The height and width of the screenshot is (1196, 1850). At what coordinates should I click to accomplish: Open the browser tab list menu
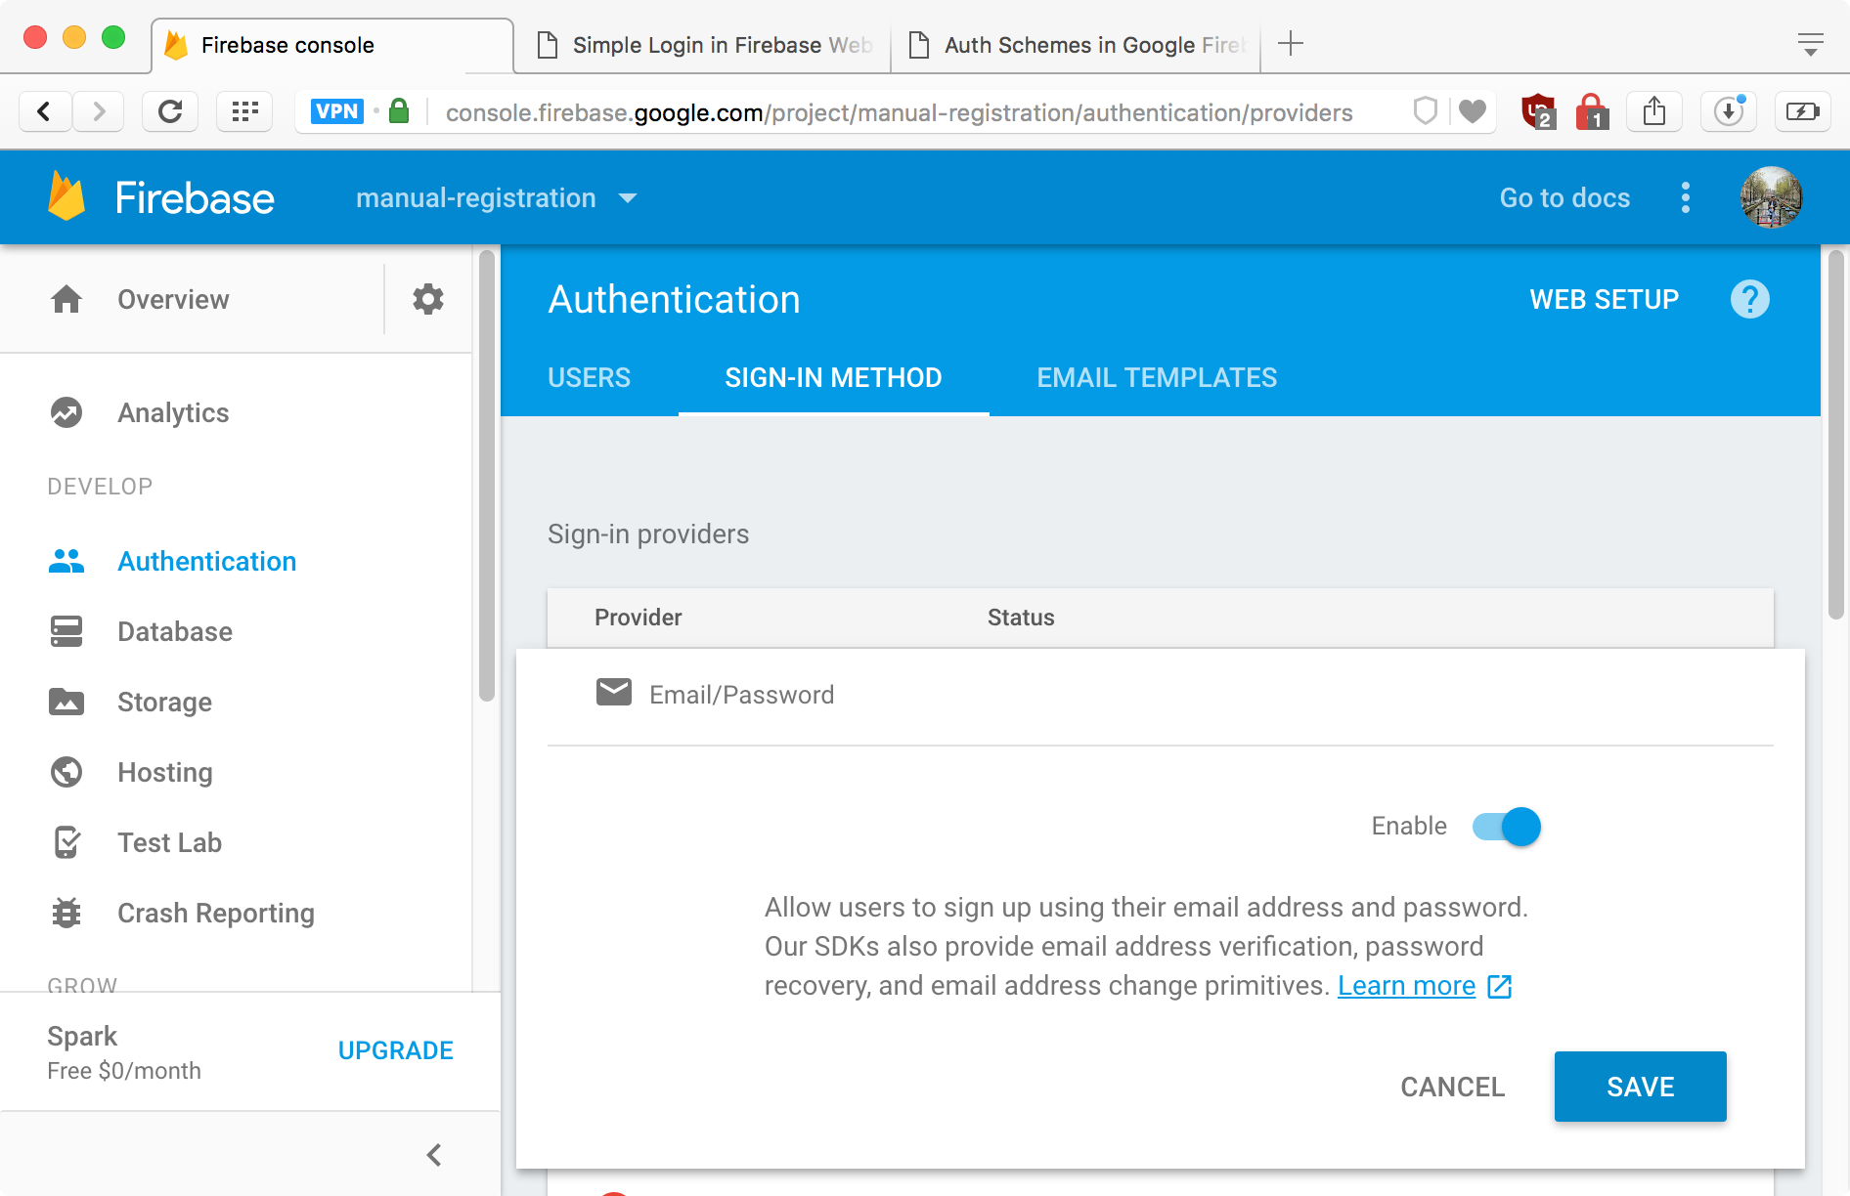point(1811,44)
